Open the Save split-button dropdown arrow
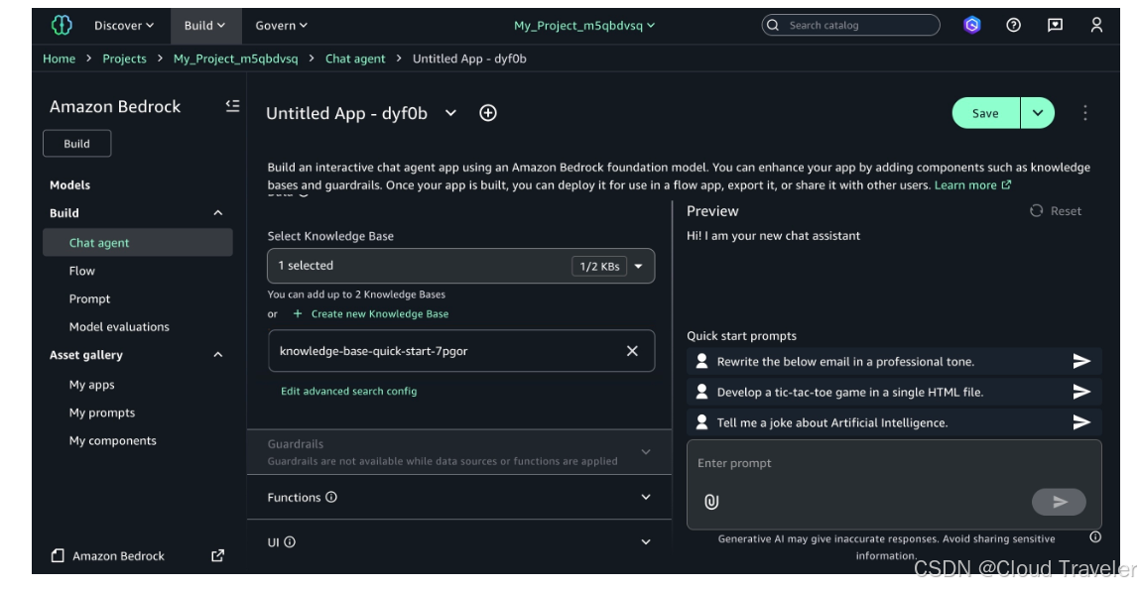1141x589 pixels. [1038, 113]
